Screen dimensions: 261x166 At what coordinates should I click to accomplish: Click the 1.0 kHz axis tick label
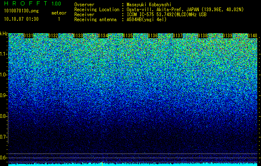[x=3, y=75]
